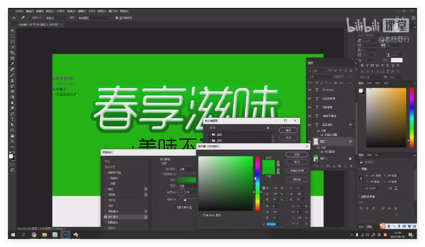Select the Zoom tool

pos(12,141)
